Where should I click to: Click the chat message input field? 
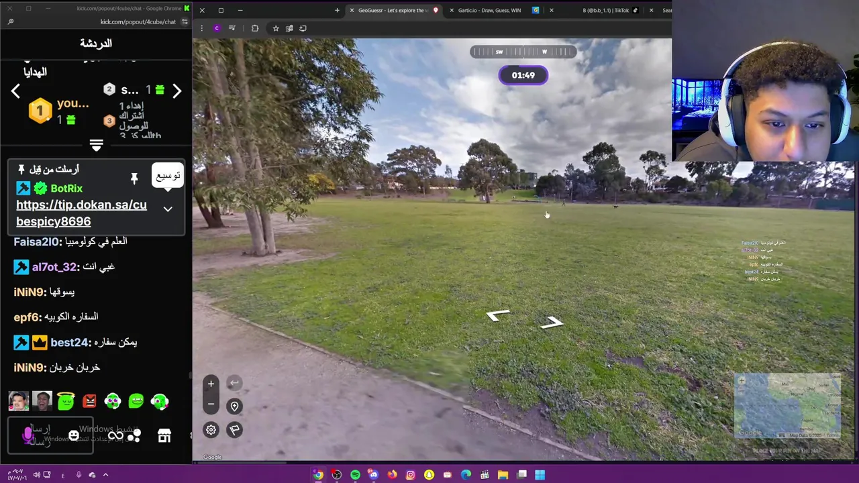tap(50, 435)
